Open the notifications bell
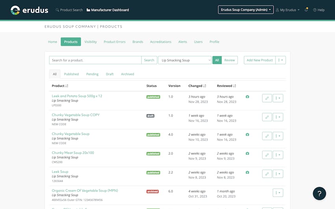Viewport: 335px width, 209px height. [306, 9]
